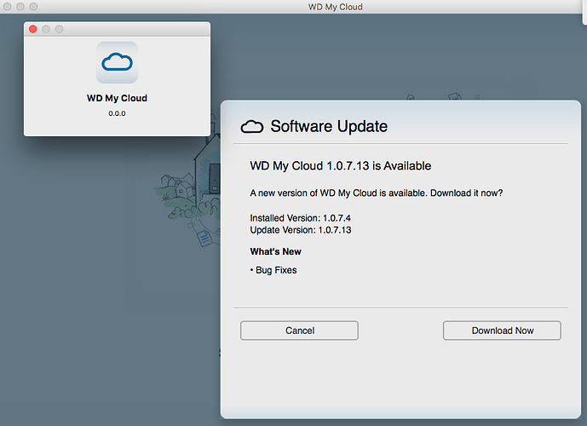
Task: Click the main window's close button at top-left
Action: tap(7, 6)
